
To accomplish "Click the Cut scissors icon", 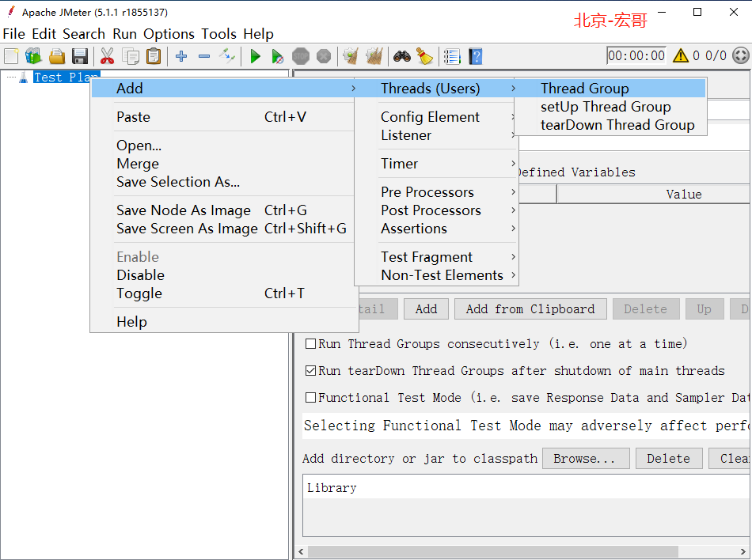I will [107, 56].
